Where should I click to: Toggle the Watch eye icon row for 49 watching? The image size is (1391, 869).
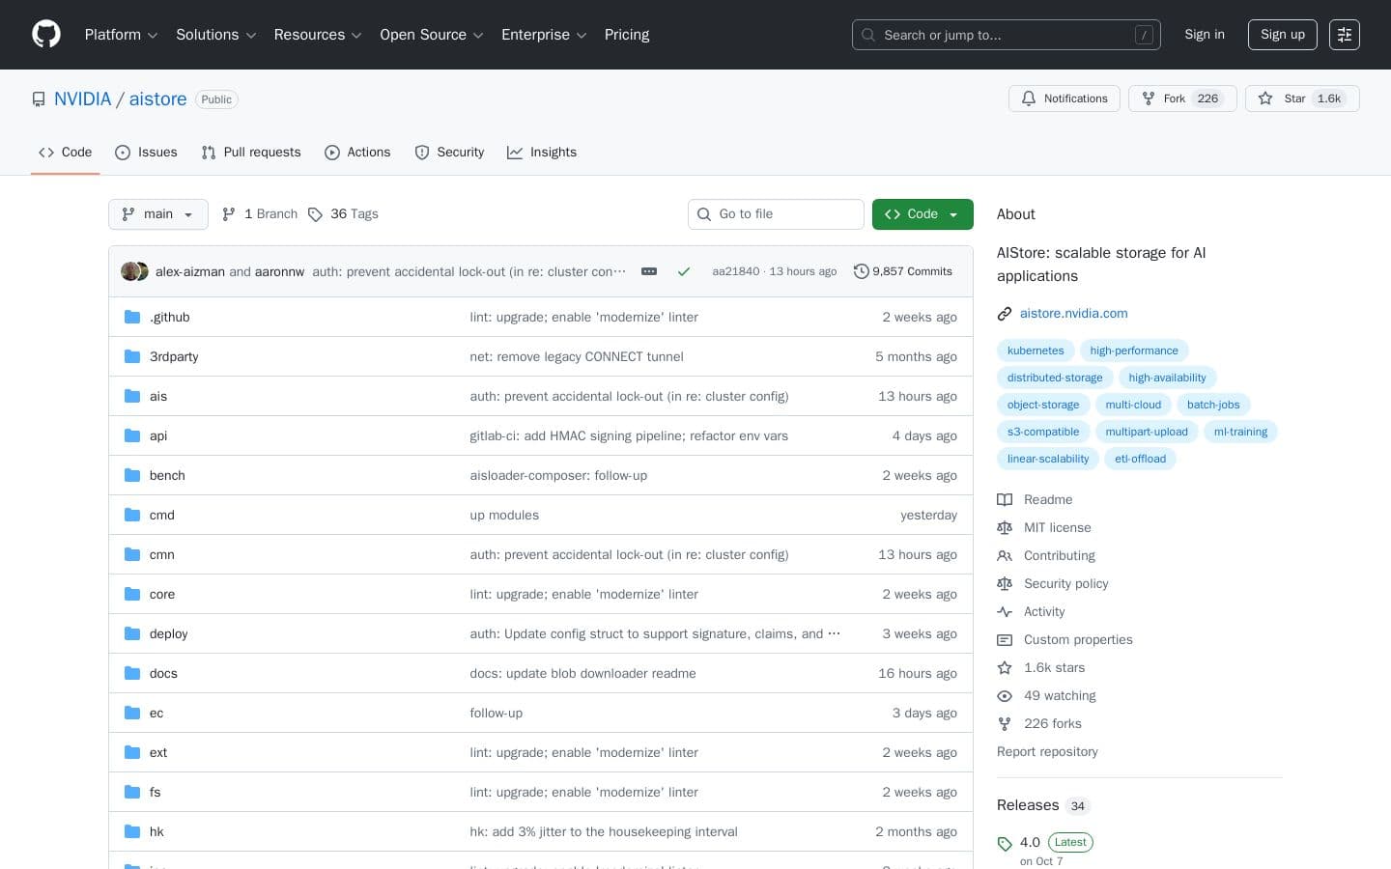1005,695
